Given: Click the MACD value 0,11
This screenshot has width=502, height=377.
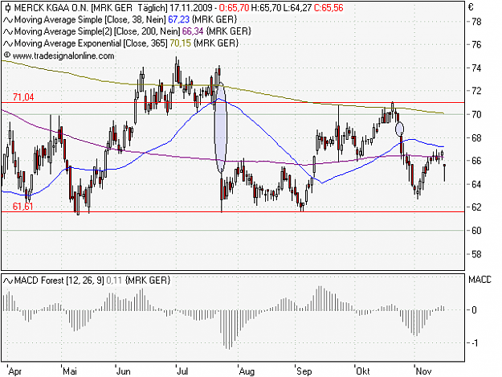Looking at the screenshot, I should click(x=114, y=281).
